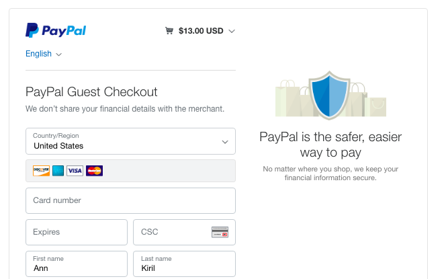Click the Mastercard card icon
The height and width of the screenshot is (279, 444).
[95, 171]
